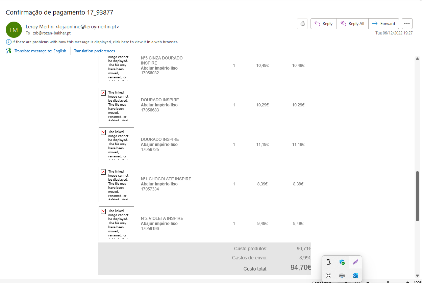
Task: Click the vertical scrollbar thumb
Action: pos(417,196)
